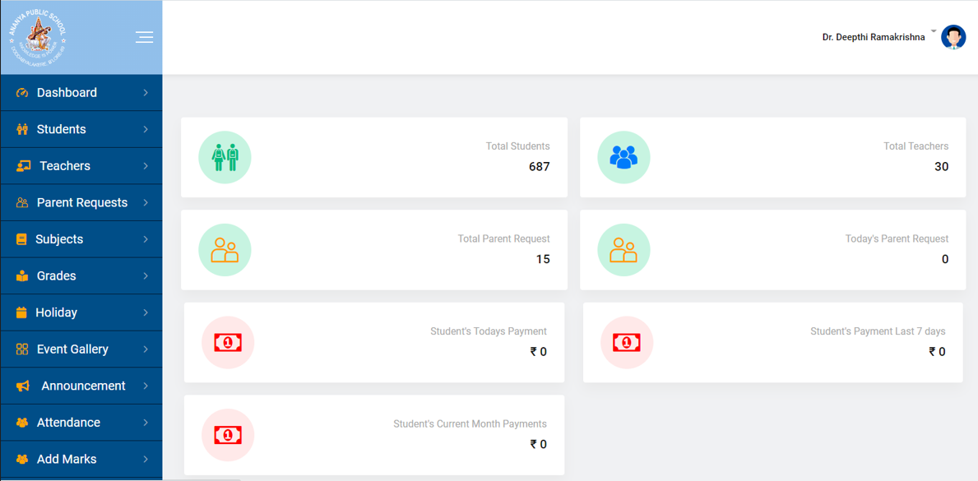
Task: Click the Payment Last 7 days icon
Action: pyautogui.click(x=627, y=342)
